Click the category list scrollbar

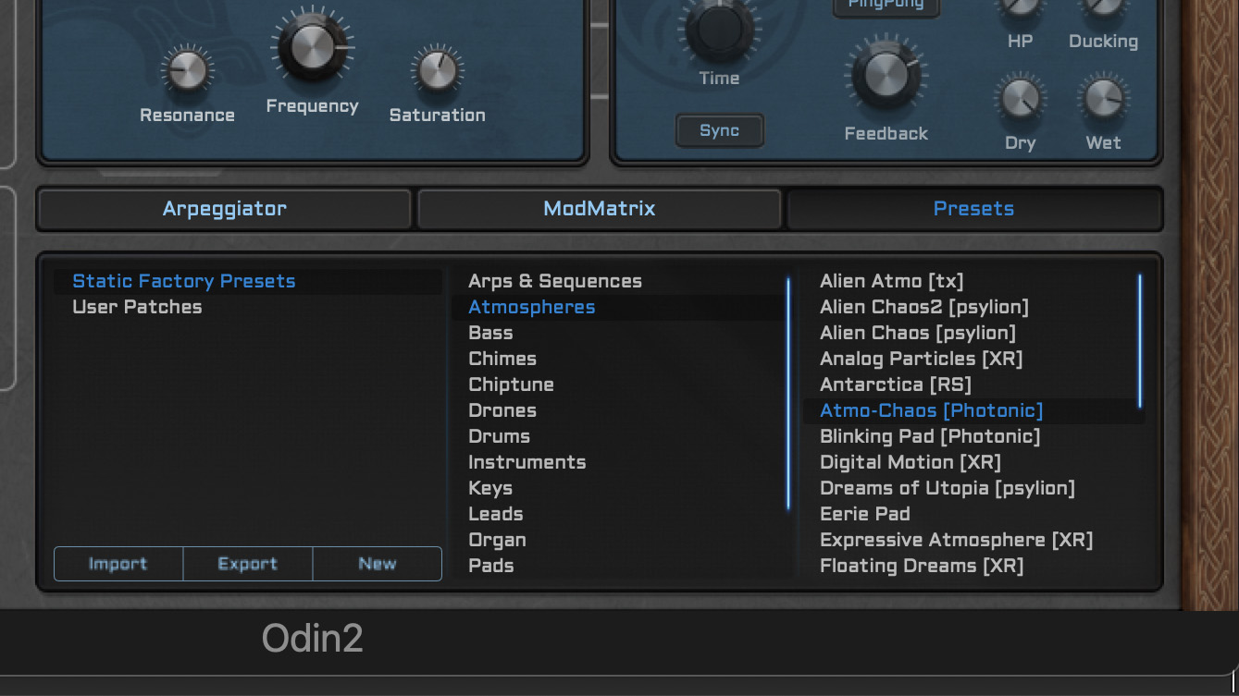788,393
